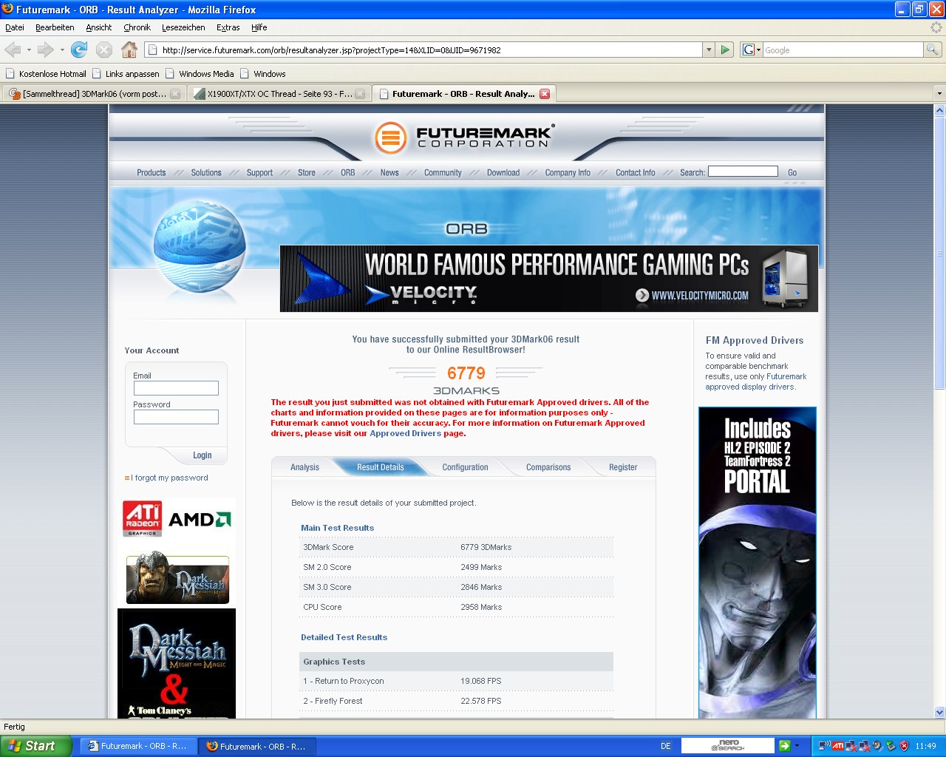
Task: Click the ATI tray icon
Action: click(837, 746)
